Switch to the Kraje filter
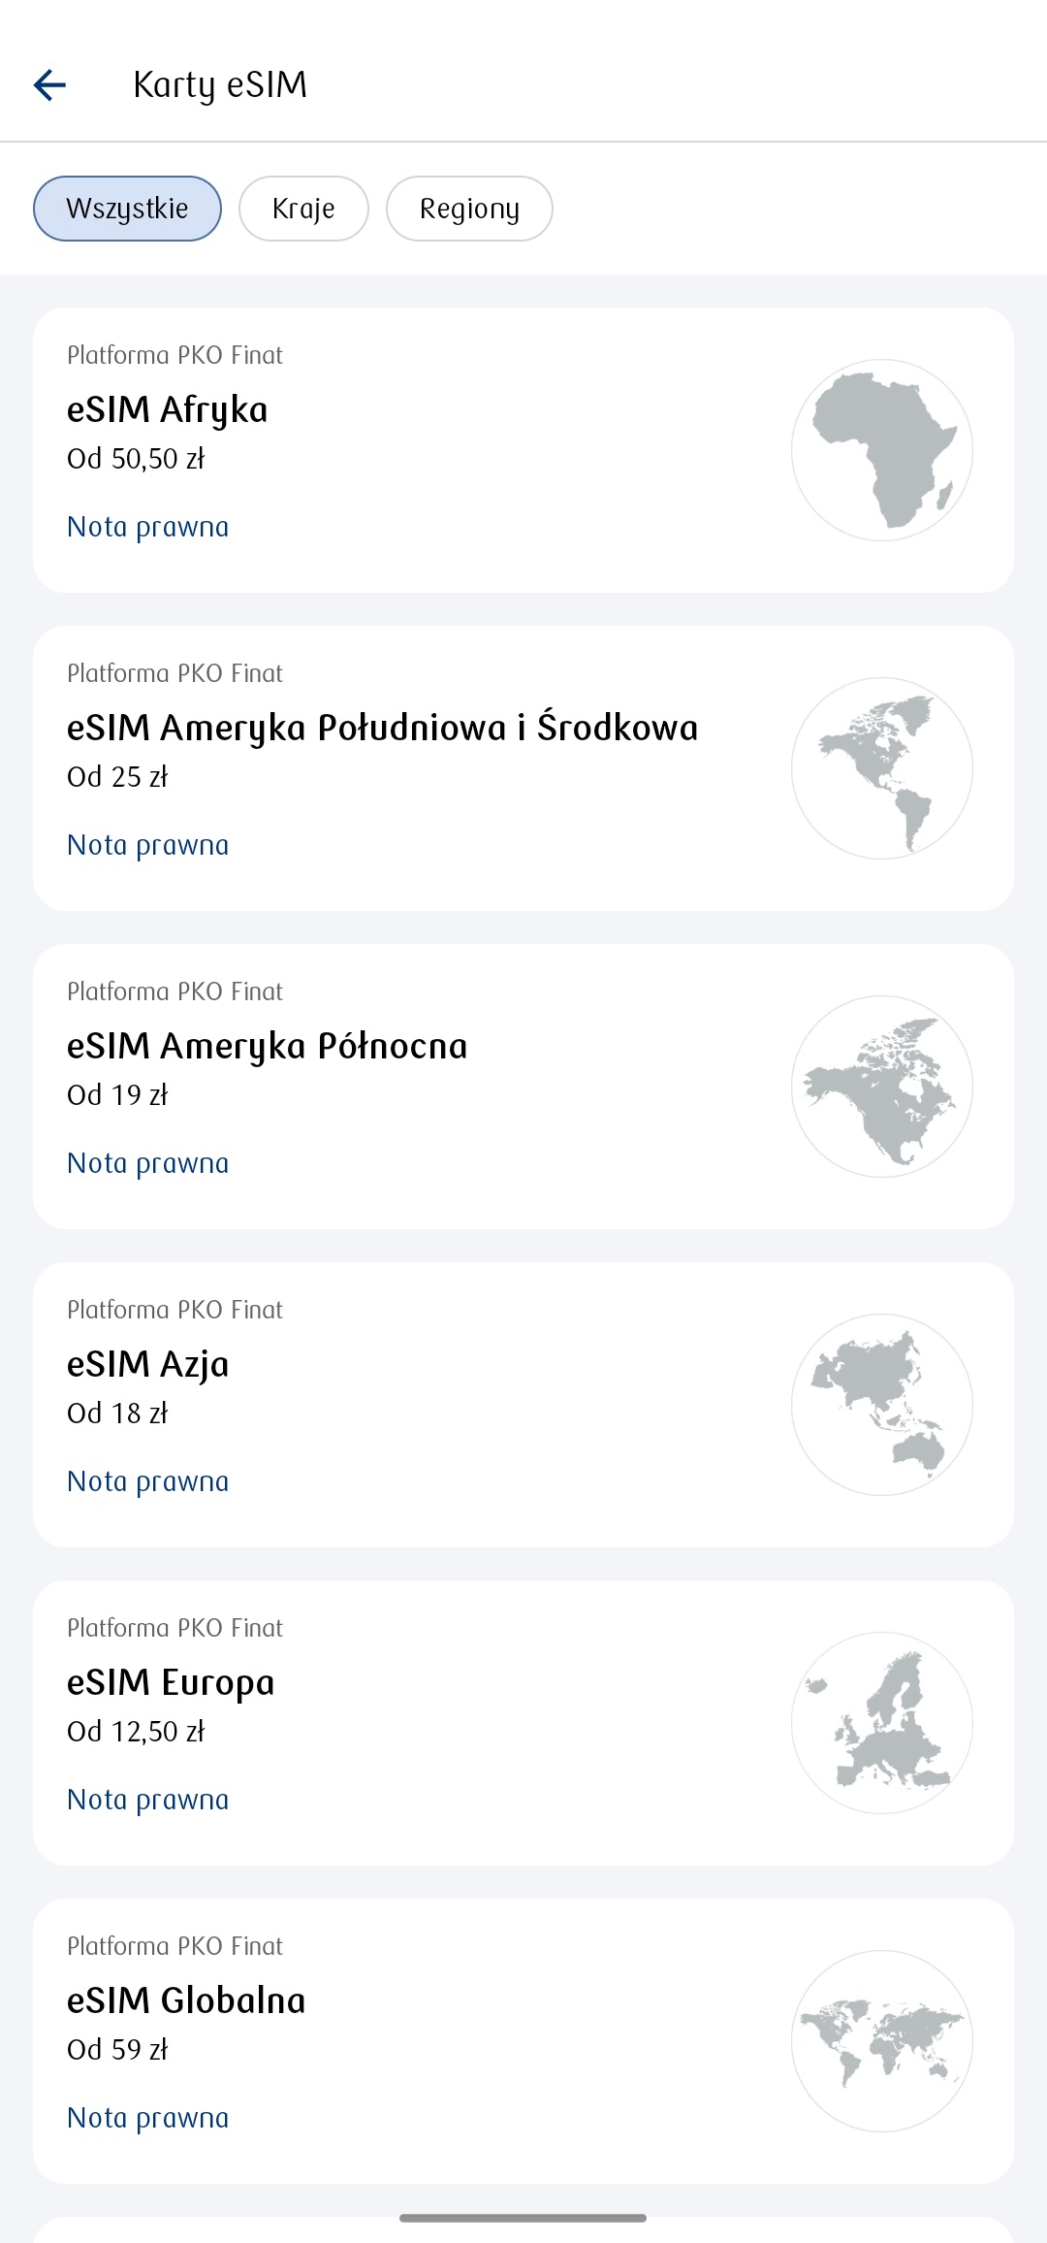This screenshot has width=1047, height=2243. [x=303, y=209]
